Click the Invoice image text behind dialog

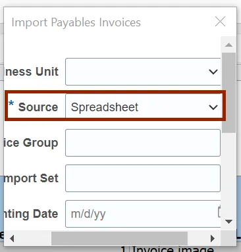(173, 249)
